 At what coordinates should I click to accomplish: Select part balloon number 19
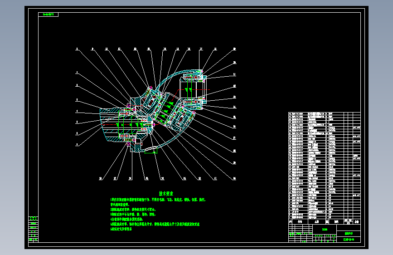pos(235,49)
